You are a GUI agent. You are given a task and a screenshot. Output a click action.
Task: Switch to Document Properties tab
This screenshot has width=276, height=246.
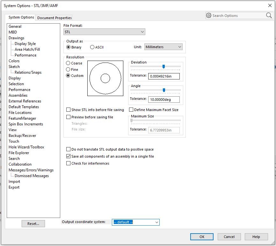(x=54, y=18)
